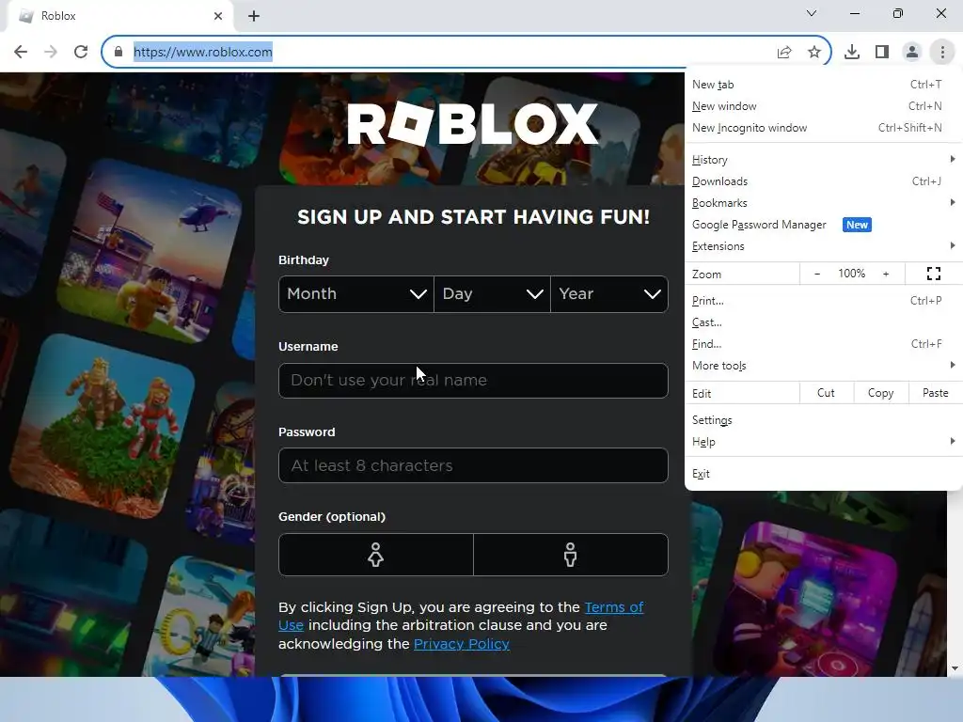Click Cut in the Edit row
The height and width of the screenshot is (722, 963).
(x=826, y=393)
